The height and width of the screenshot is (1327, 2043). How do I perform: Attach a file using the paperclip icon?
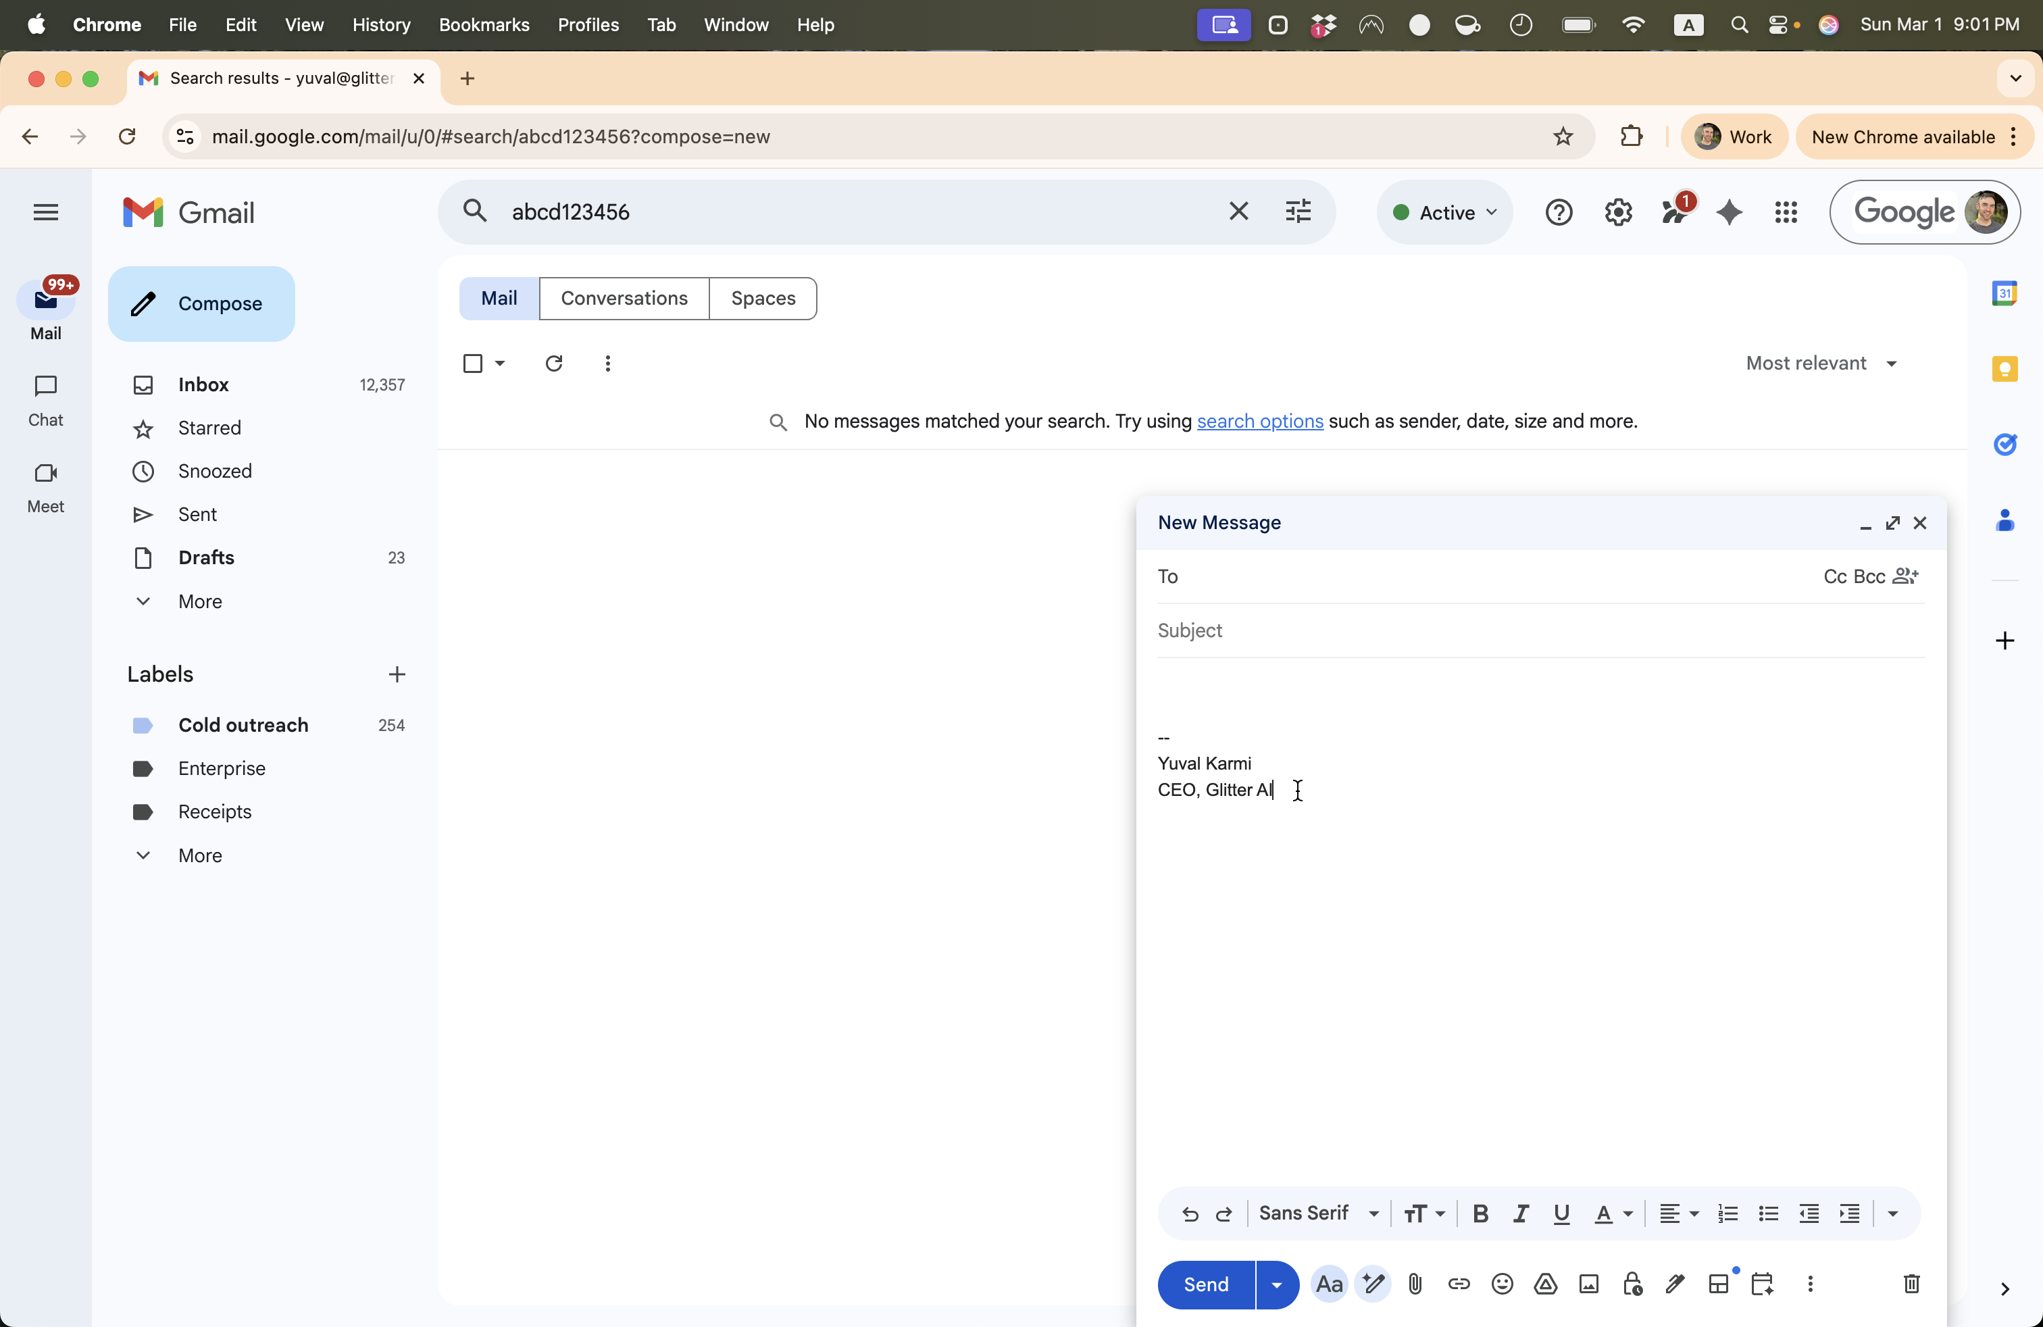(1415, 1284)
